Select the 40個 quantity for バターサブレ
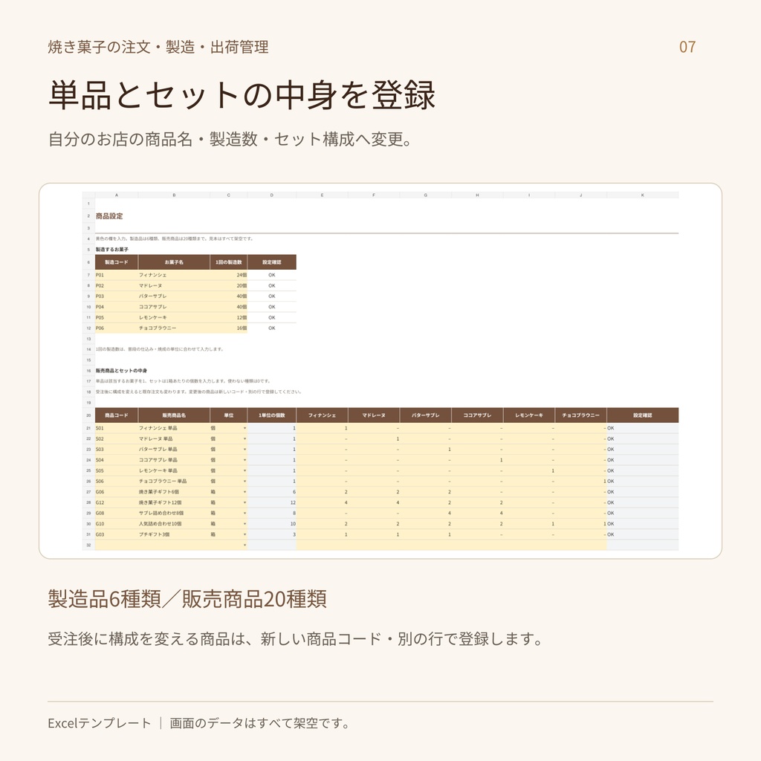761x761 pixels. (229, 297)
